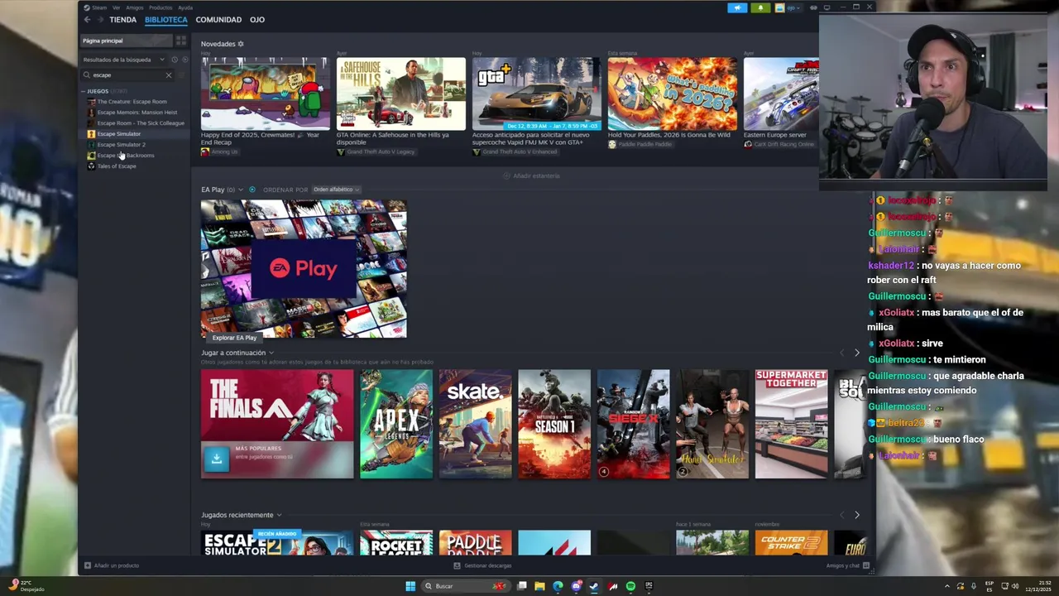Click Añadir un producto
Image resolution: width=1059 pixels, height=596 pixels.
112,565
